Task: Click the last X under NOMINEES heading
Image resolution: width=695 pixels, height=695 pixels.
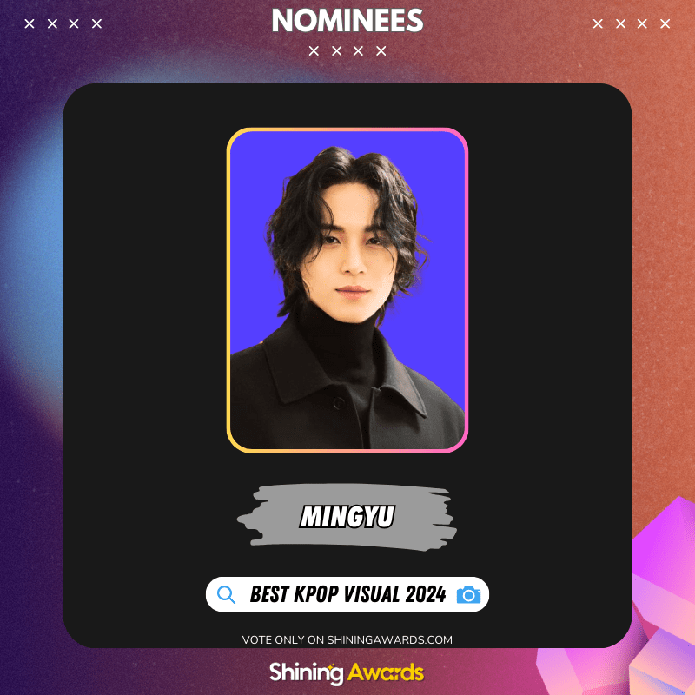Action: tap(381, 51)
